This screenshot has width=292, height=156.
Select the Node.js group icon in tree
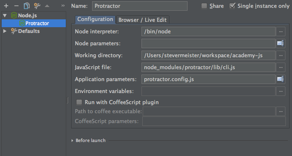[x=14, y=15]
